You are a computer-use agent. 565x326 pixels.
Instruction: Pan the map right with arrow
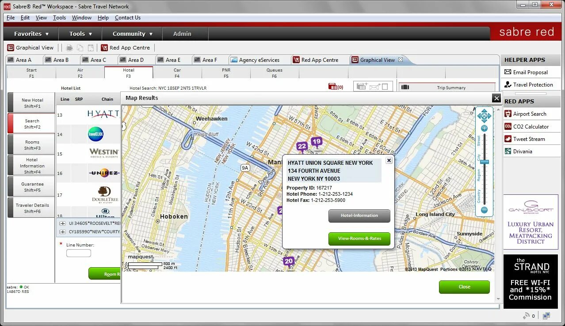tap(489, 116)
